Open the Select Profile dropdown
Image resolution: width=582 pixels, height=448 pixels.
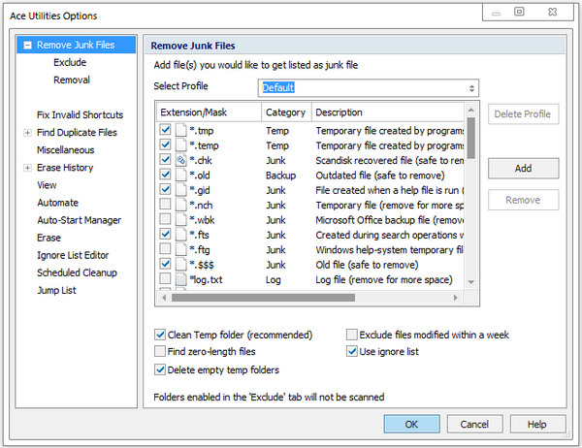pyautogui.click(x=471, y=88)
